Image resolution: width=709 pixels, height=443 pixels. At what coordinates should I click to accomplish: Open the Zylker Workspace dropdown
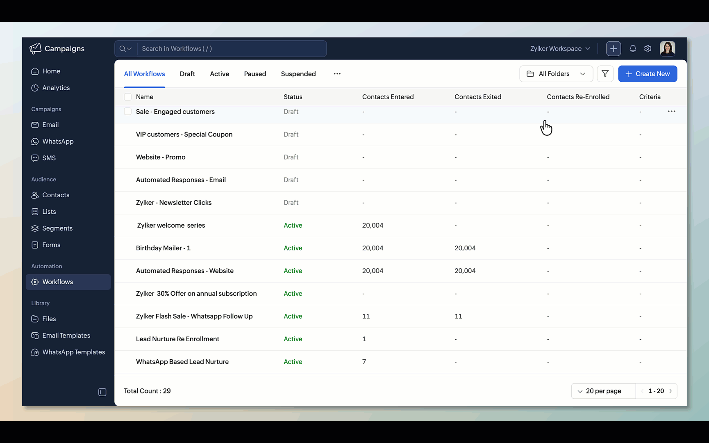pos(560,48)
